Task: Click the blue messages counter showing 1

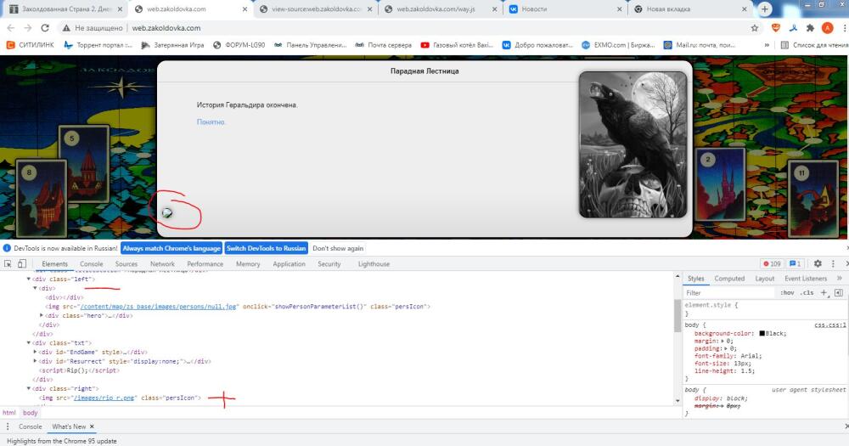Action: point(795,263)
